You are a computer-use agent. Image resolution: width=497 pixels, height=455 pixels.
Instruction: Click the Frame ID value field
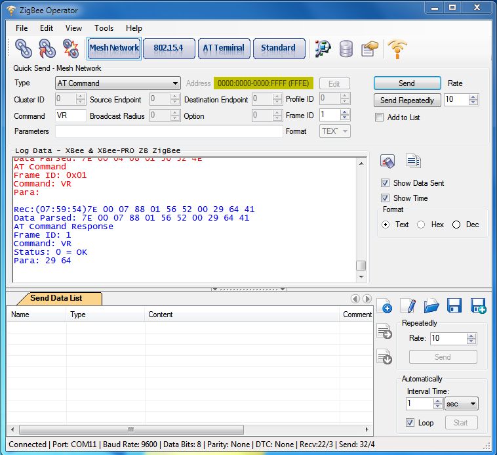coord(330,115)
